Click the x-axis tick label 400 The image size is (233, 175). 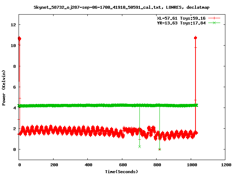[88, 165]
